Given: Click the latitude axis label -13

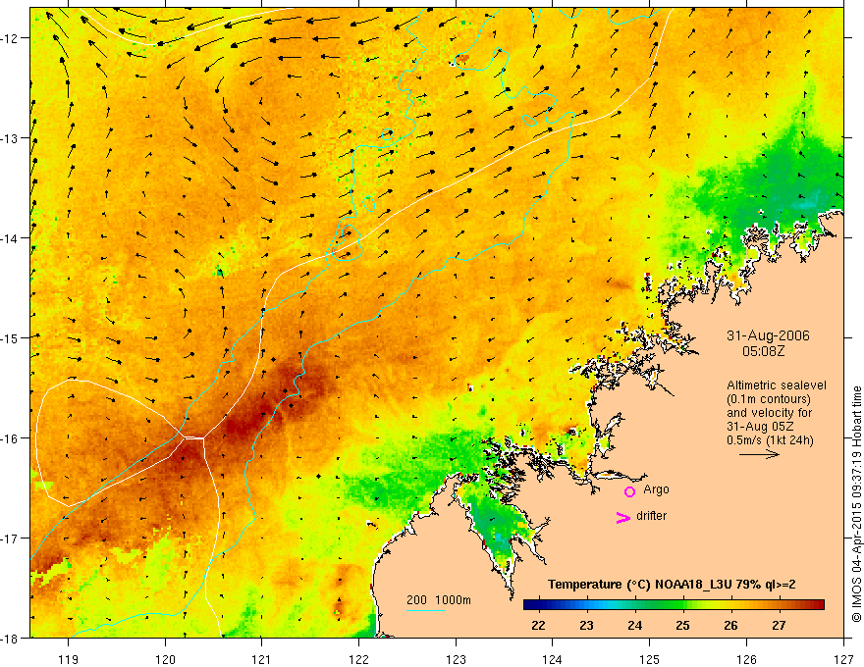Looking at the screenshot, I should [x=10, y=138].
